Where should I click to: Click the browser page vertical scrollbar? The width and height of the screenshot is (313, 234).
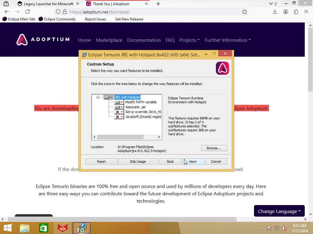(310, 60)
